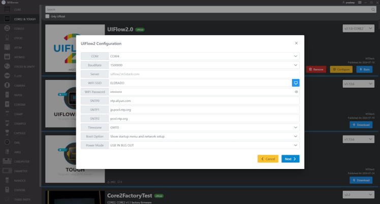Select the CORES3 device icon
This screenshot has width=380, height=204.
[7, 28]
